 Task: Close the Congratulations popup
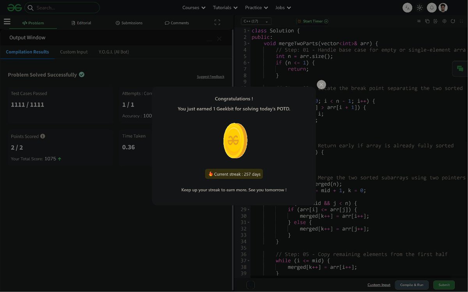321,84
